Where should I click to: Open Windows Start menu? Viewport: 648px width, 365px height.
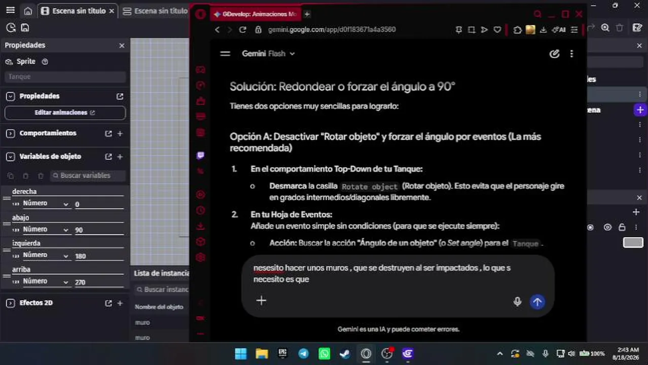click(241, 353)
